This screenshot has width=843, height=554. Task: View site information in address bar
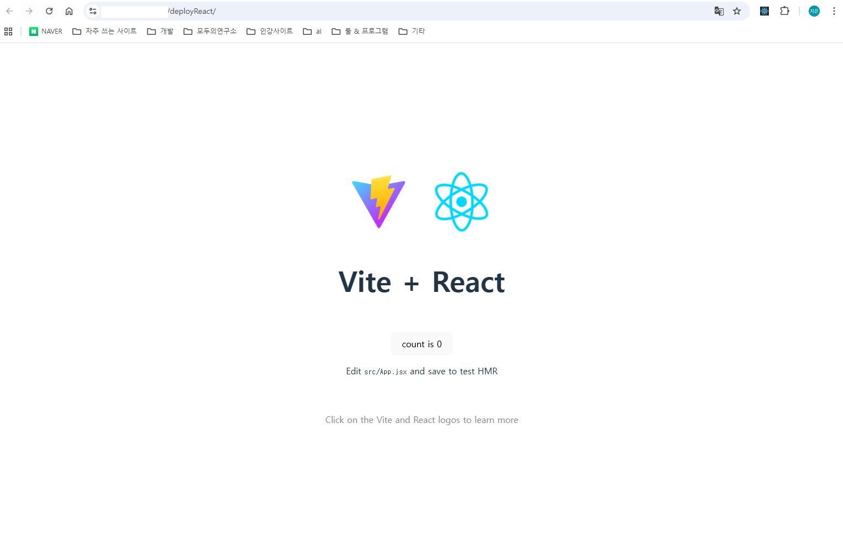tap(93, 11)
